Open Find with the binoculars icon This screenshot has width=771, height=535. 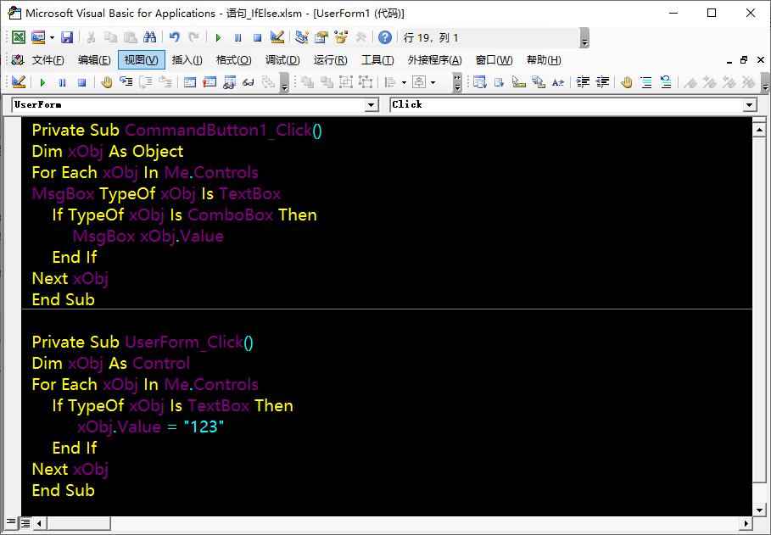[x=150, y=37]
